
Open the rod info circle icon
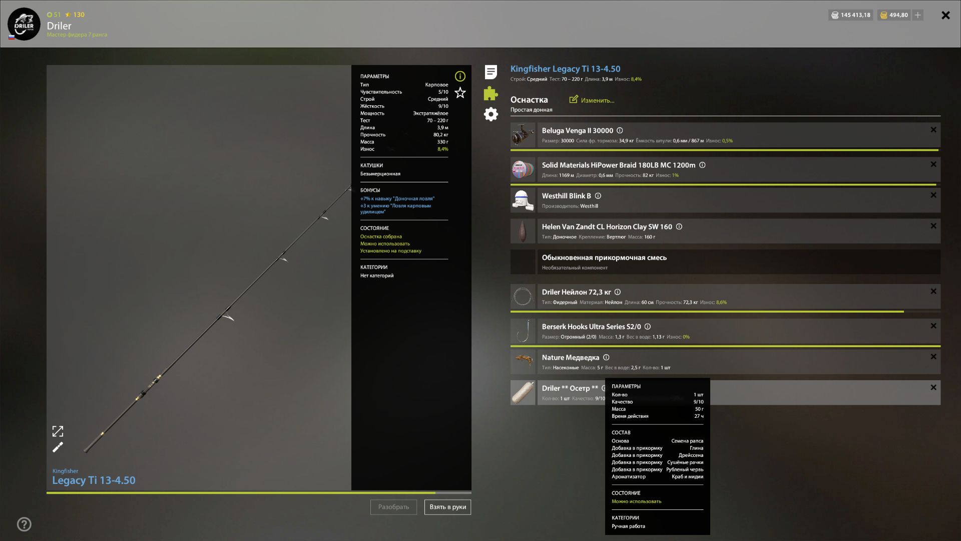[x=460, y=76]
